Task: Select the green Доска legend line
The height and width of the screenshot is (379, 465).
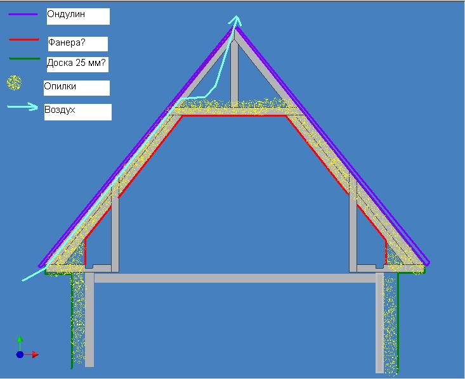Action: pyautogui.click(x=25, y=59)
